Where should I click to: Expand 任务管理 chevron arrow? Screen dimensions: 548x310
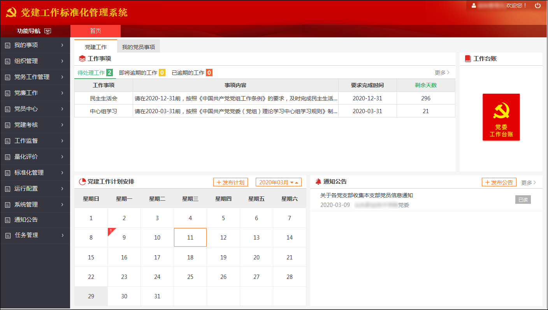62,235
